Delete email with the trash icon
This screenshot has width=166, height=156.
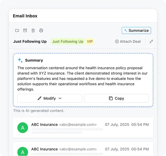[33, 31]
